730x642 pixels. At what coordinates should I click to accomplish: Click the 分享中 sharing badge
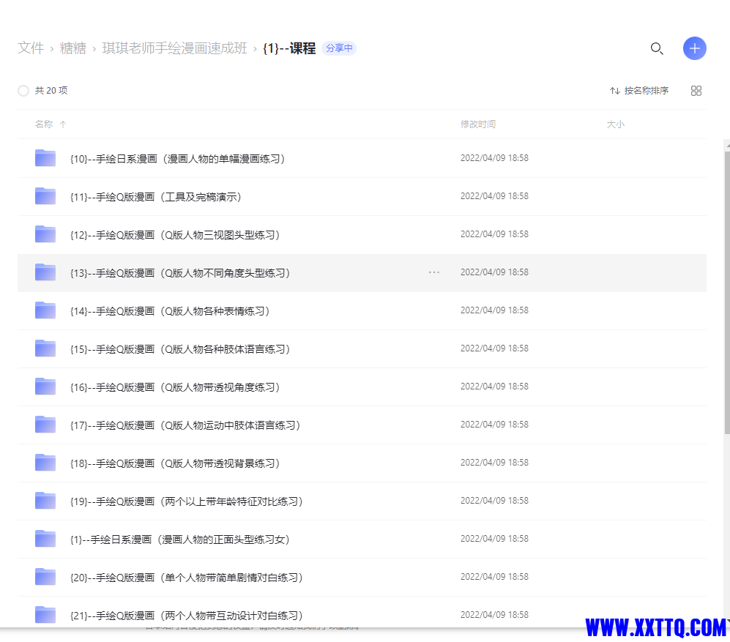click(x=339, y=48)
